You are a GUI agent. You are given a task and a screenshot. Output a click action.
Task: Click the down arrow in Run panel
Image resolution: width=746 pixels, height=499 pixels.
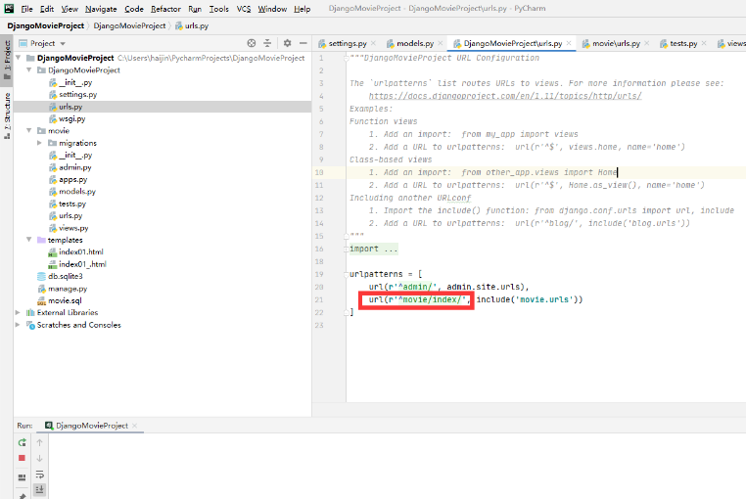point(39,458)
